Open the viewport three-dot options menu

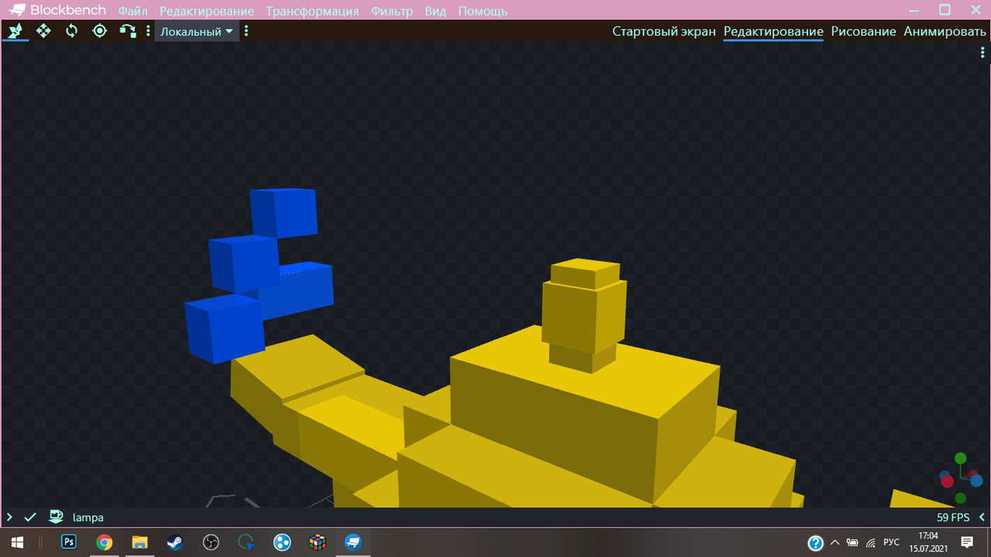(982, 52)
